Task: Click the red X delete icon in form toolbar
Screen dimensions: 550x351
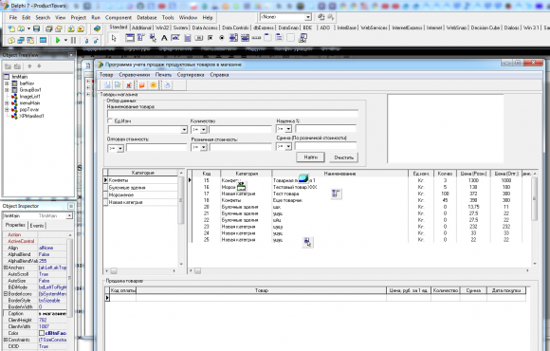Action: (x=129, y=85)
